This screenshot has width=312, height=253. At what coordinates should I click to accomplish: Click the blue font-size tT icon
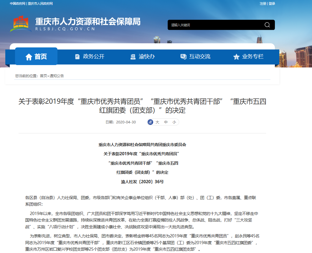(151, 122)
